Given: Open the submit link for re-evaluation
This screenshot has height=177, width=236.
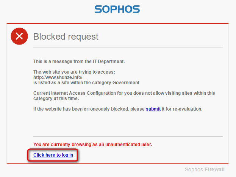Looking at the screenshot, I should coord(153,109).
